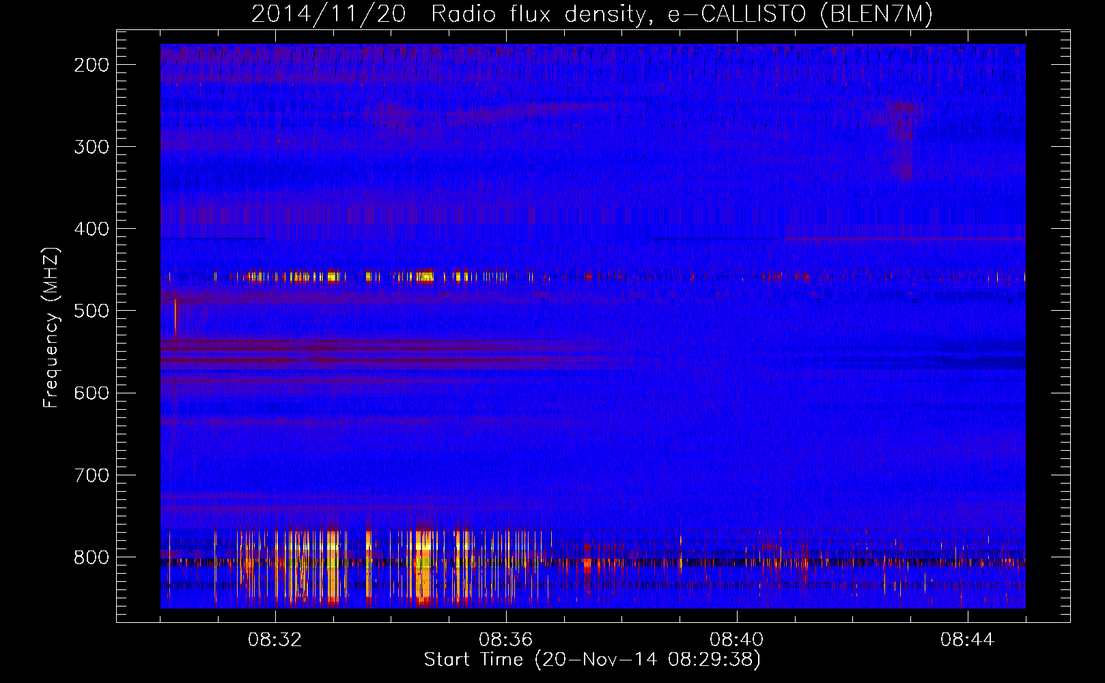This screenshot has width=1105, height=683.
Task: Click the 500 MHz frequency tick label
Action: point(91,311)
